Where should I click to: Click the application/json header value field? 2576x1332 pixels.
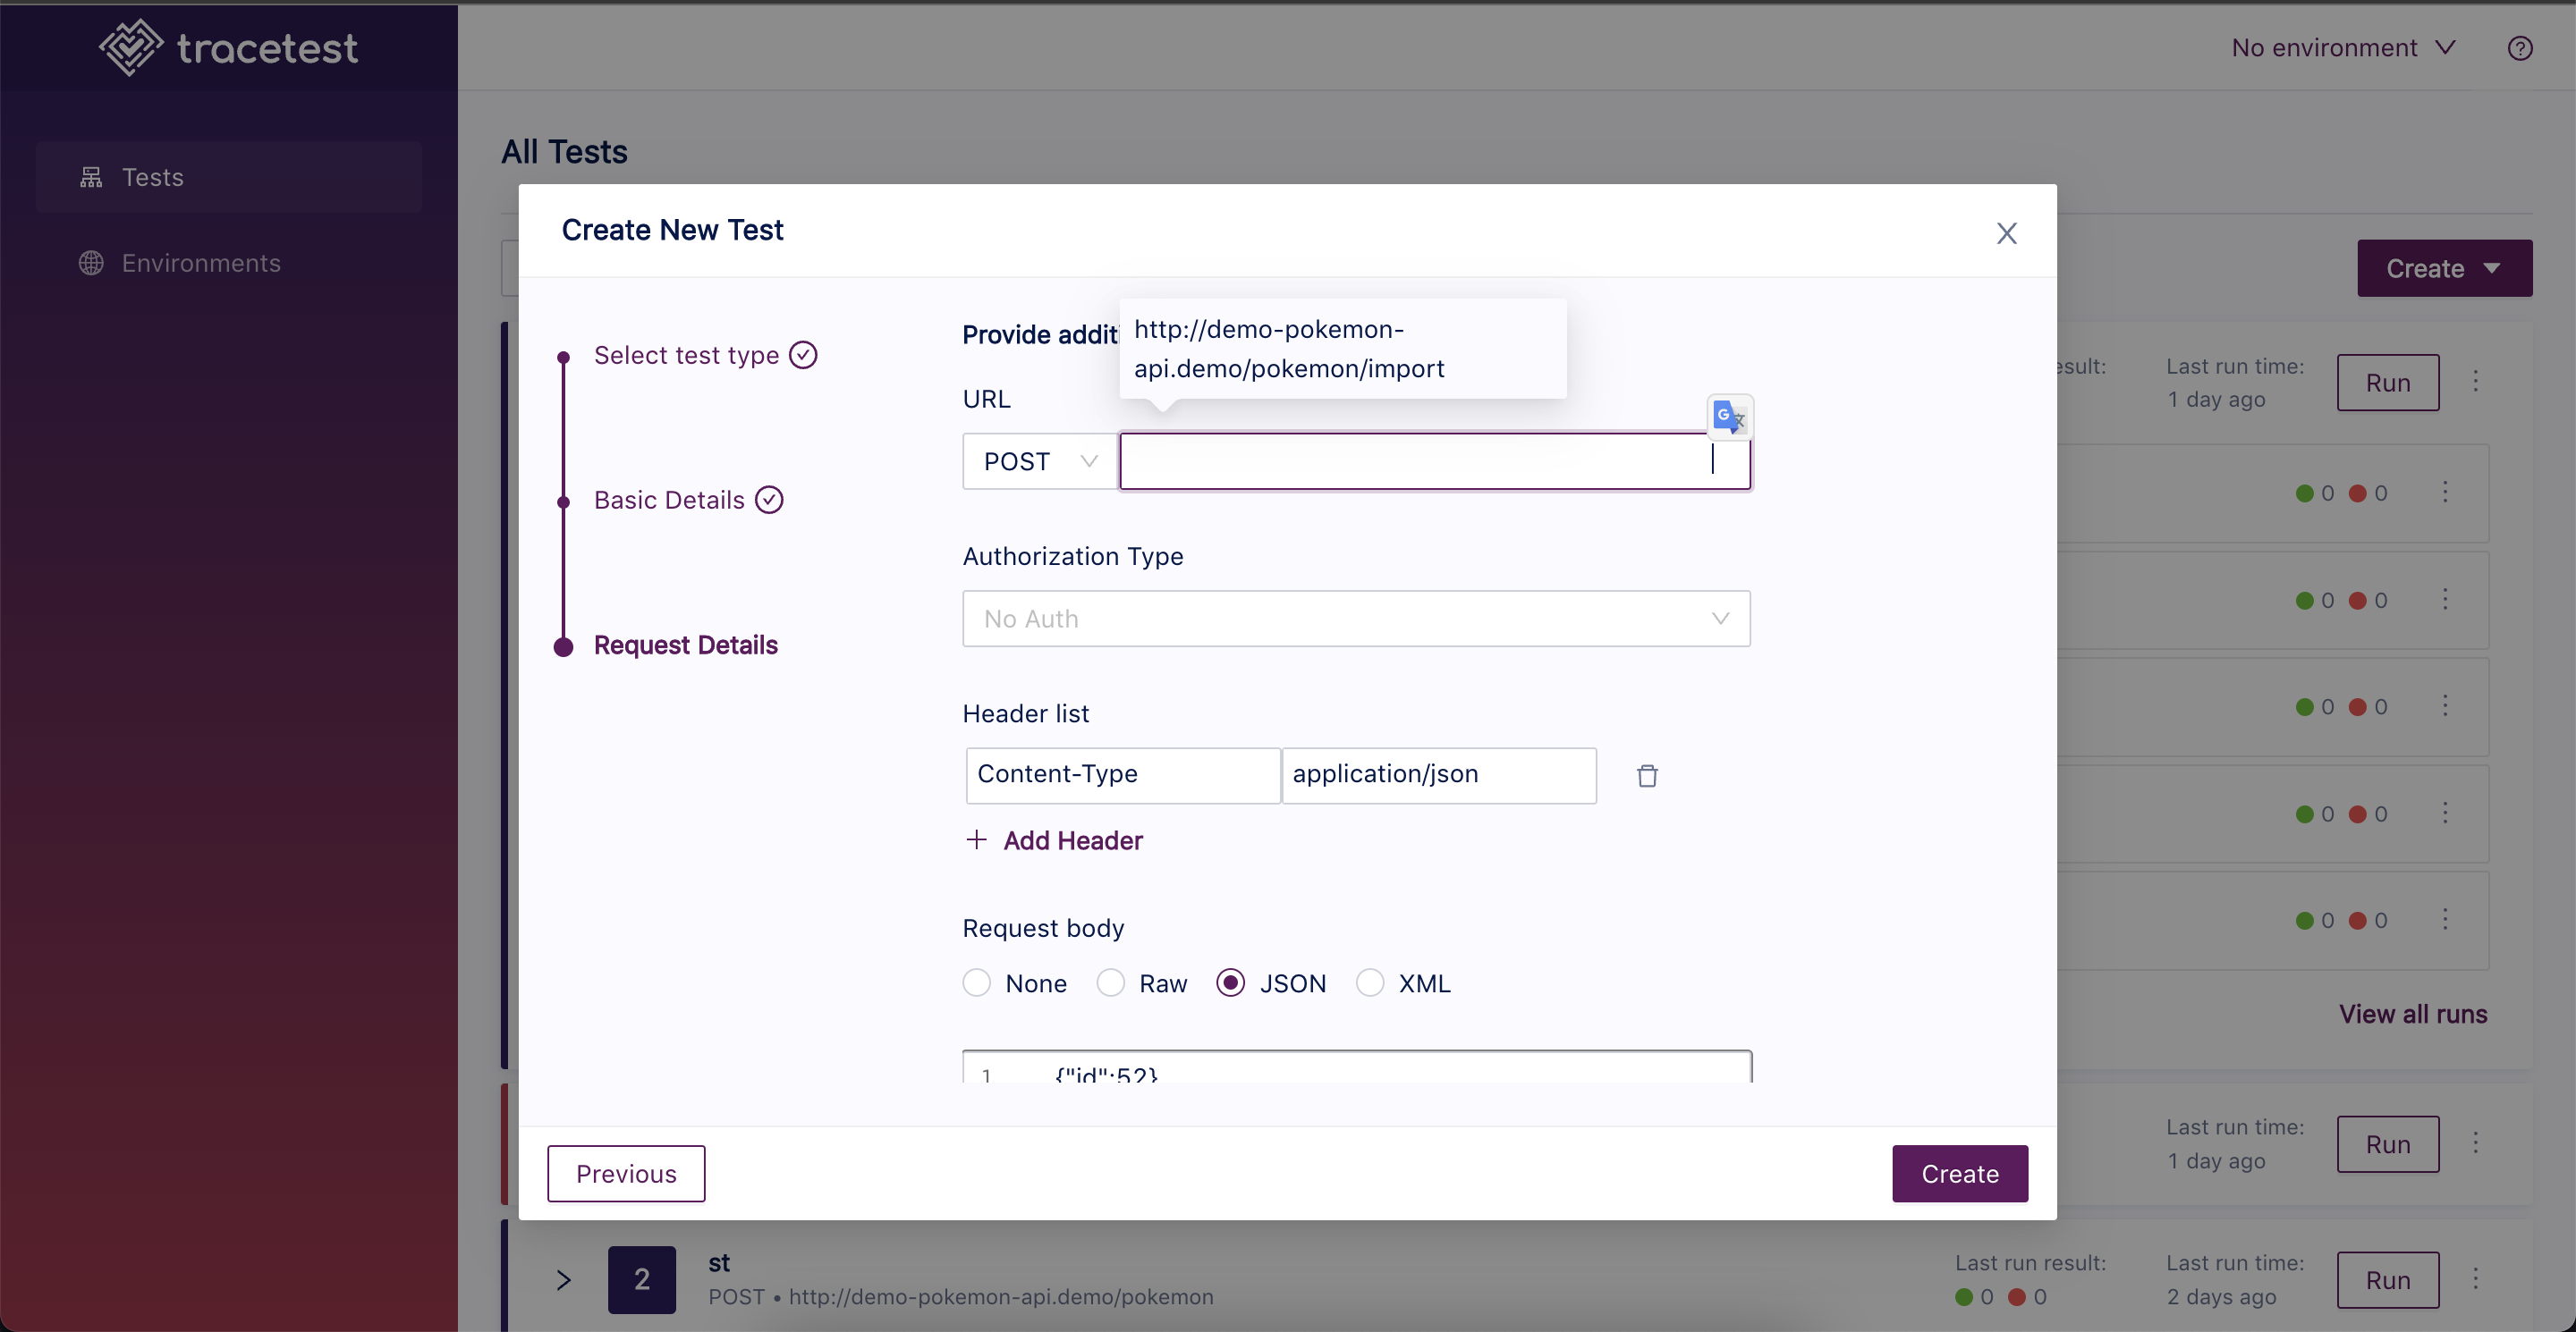[1439, 774]
